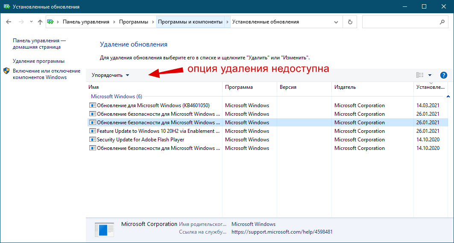Open the Включение или отключение компонентов Windows link
Viewport: 454px width, 243px height.
[x=47, y=74]
